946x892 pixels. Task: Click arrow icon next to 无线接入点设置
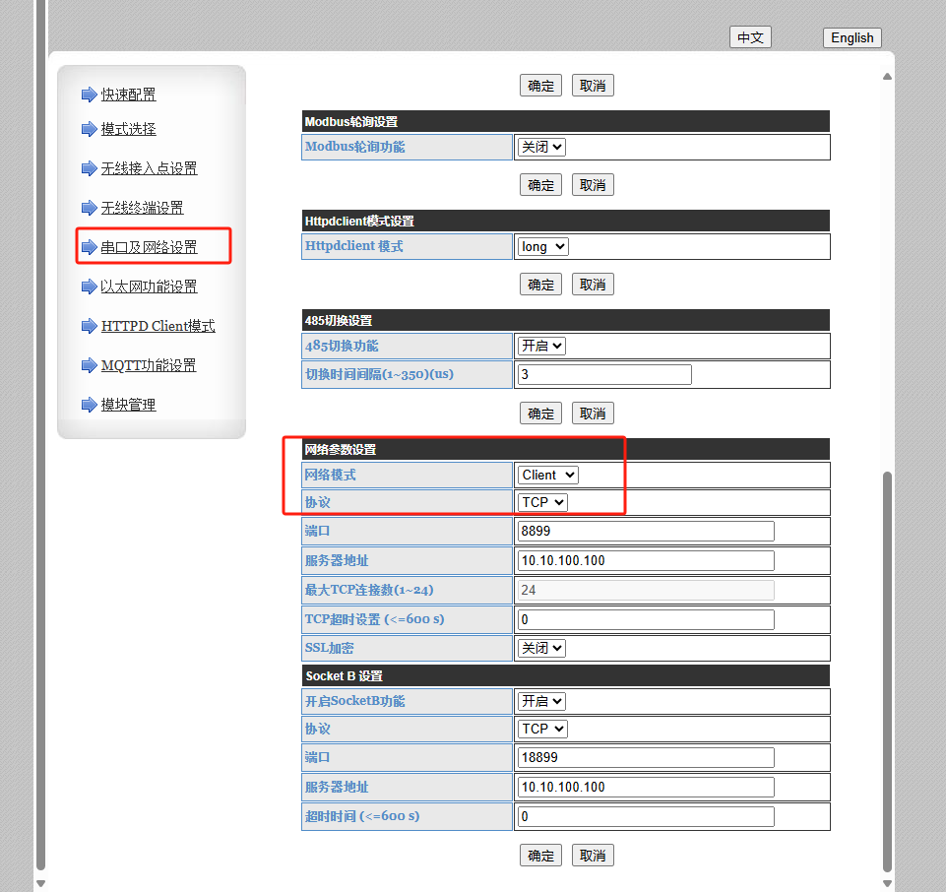89,168
